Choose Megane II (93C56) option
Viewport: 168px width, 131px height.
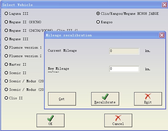coord(7,22)
